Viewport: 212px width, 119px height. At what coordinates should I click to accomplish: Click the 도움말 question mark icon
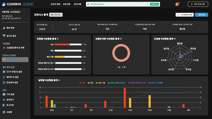[4, 112]
